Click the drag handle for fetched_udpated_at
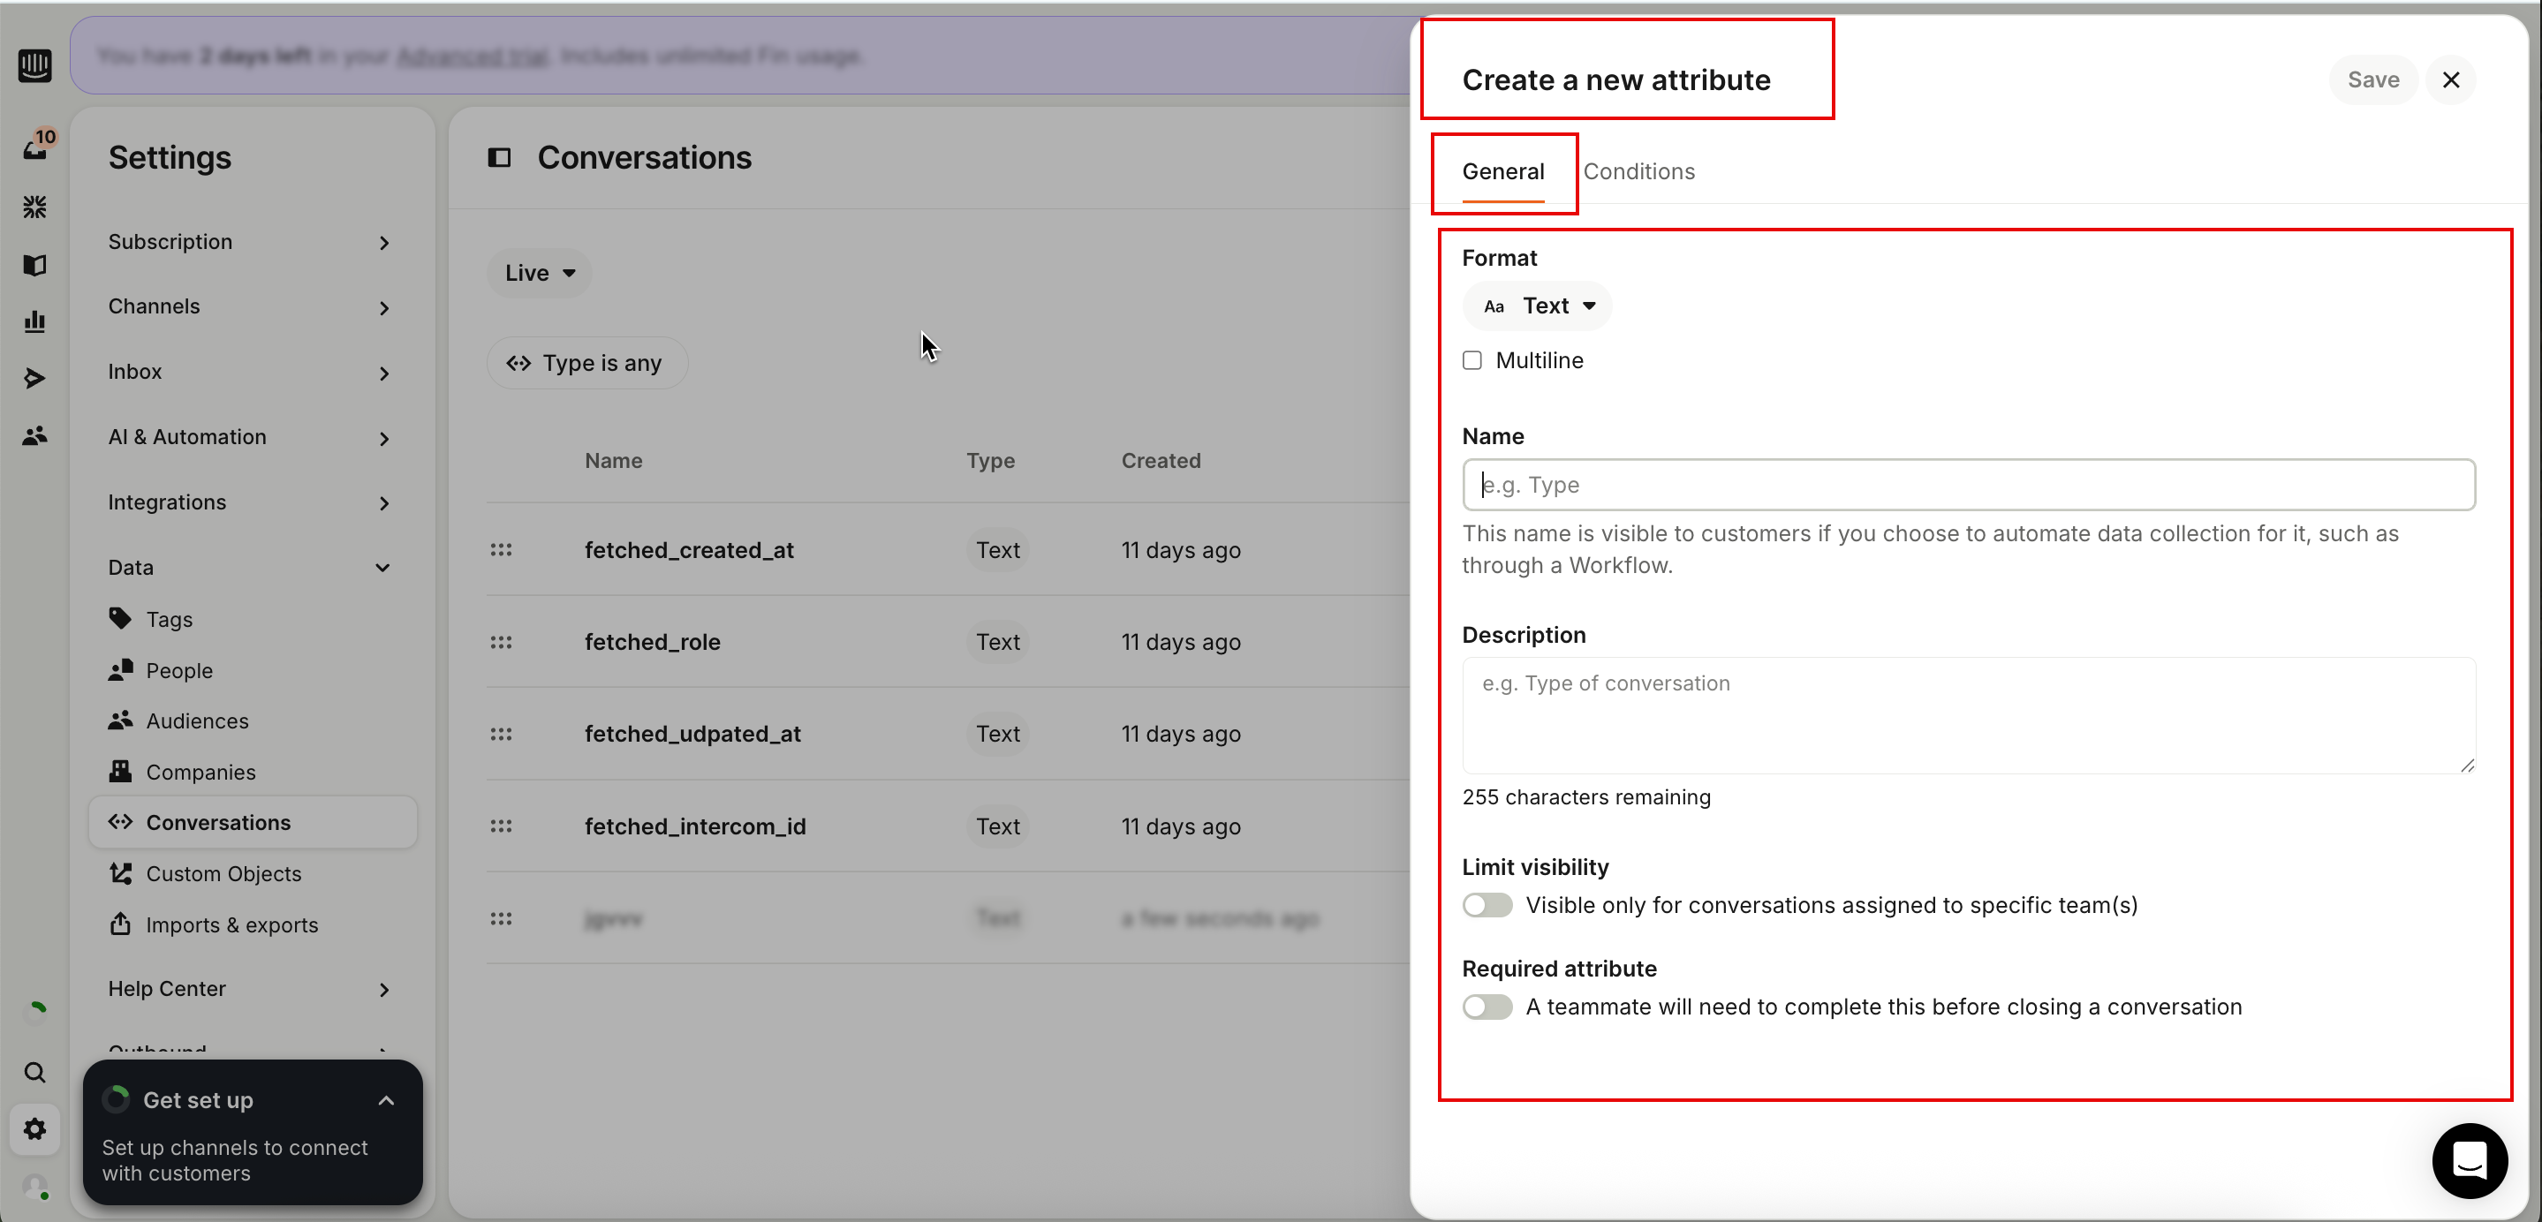Image resolution: width=2542 pixels, height=1222 pixels. coord(502,734)
